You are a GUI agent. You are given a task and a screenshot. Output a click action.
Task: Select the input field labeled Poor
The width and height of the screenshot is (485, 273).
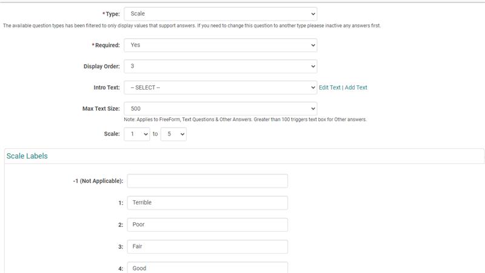click(x=207, y=225)
